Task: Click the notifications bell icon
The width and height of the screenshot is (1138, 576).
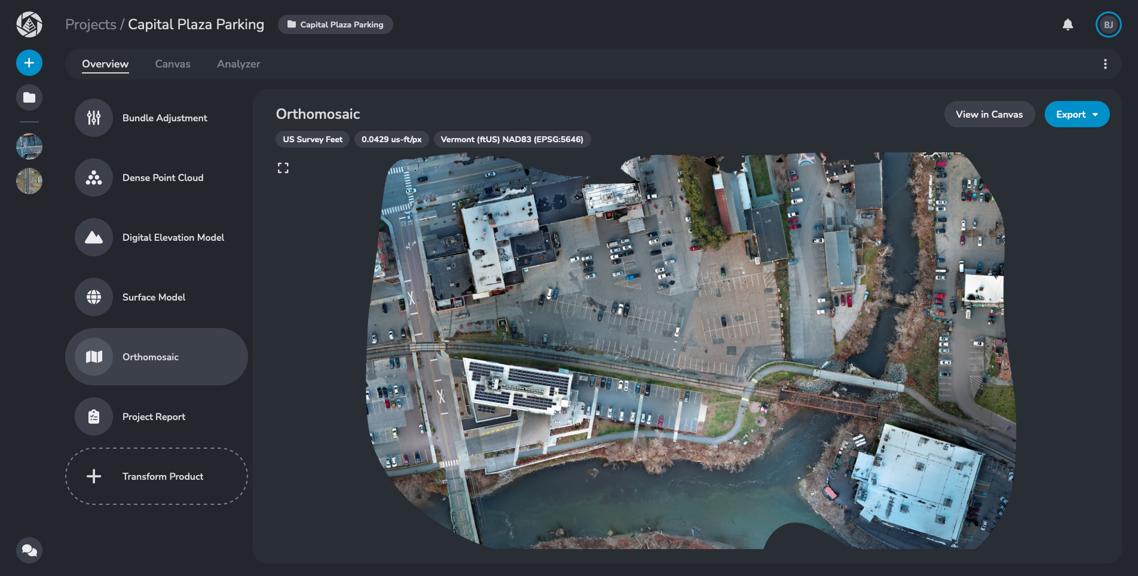Action: click(x=1067, y=24)
